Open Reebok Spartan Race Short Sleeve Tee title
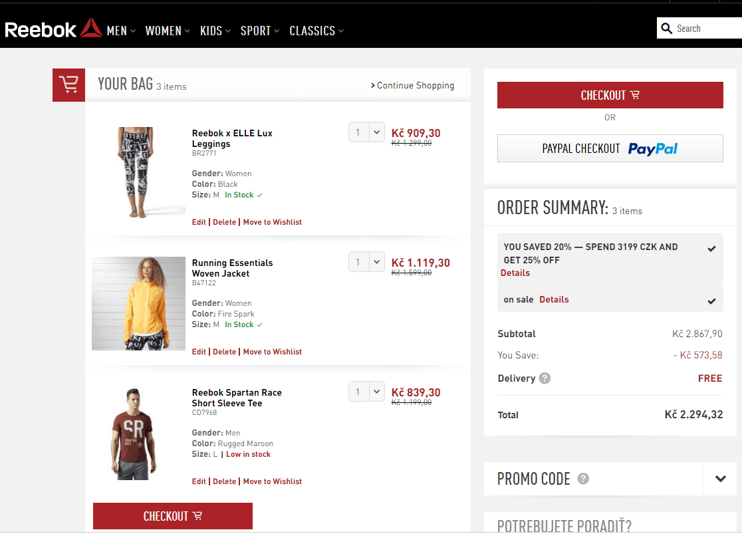The width and height of the screenshot is (742, 534). (x=237, y=398)
